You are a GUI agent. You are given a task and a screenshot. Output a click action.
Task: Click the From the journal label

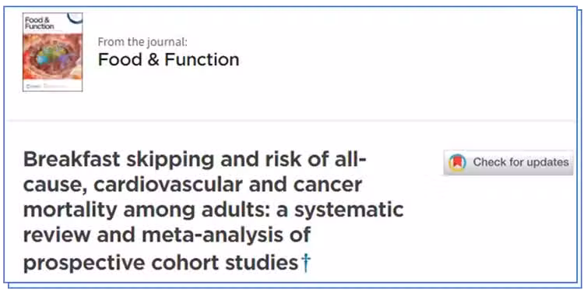click(142, 42)
